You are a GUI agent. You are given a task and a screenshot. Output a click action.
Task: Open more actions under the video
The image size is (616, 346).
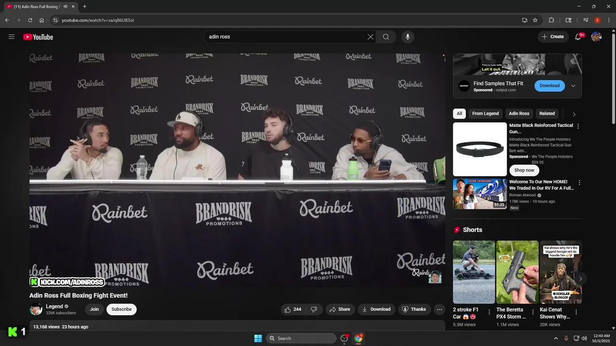pos(439,309)
